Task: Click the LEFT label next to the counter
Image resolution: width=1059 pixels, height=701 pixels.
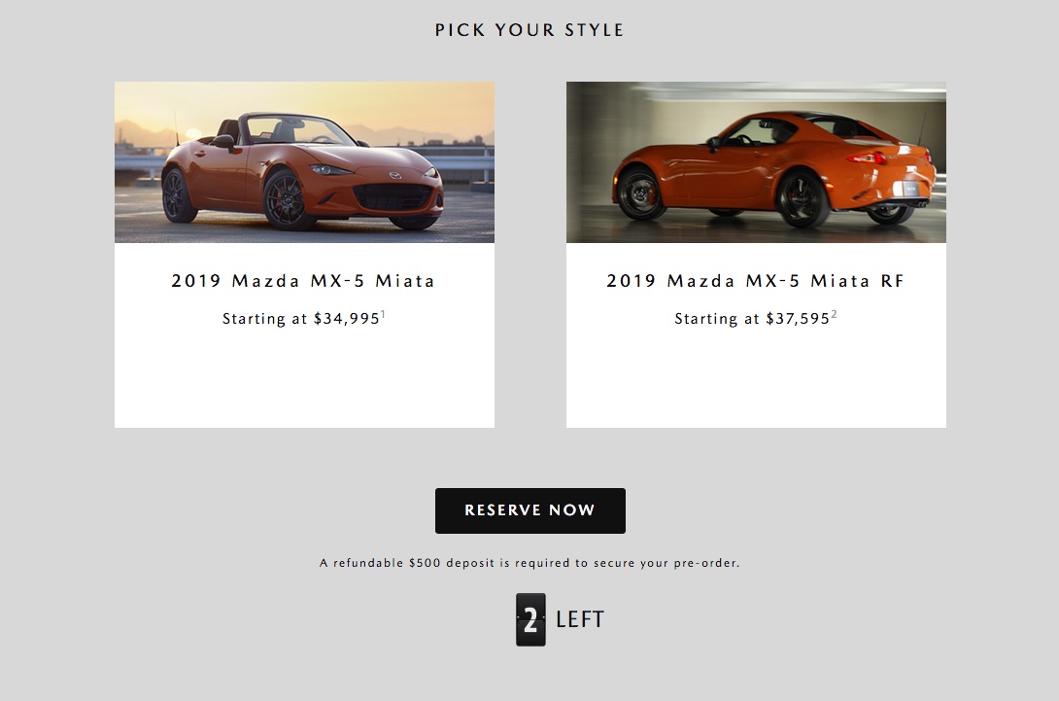Action: click(x=579, y=619)
